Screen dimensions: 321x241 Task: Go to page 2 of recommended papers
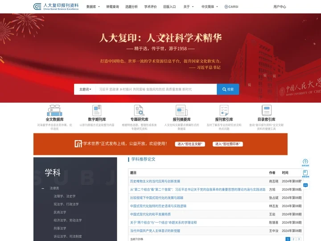coord(293,239)
